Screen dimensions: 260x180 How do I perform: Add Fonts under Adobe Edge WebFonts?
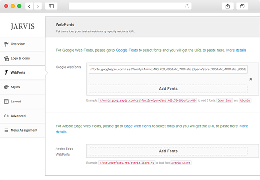tap(168, 151)
